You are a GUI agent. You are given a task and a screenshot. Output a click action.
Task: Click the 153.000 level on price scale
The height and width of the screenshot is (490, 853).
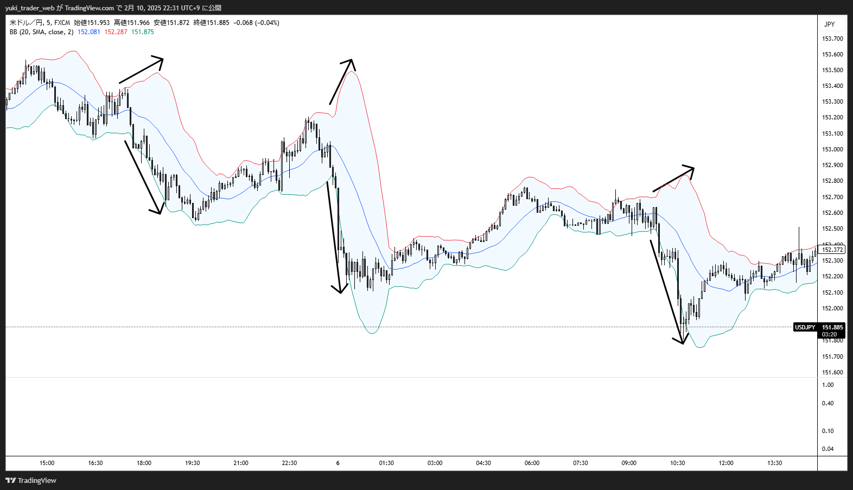(x=832, y=149)
